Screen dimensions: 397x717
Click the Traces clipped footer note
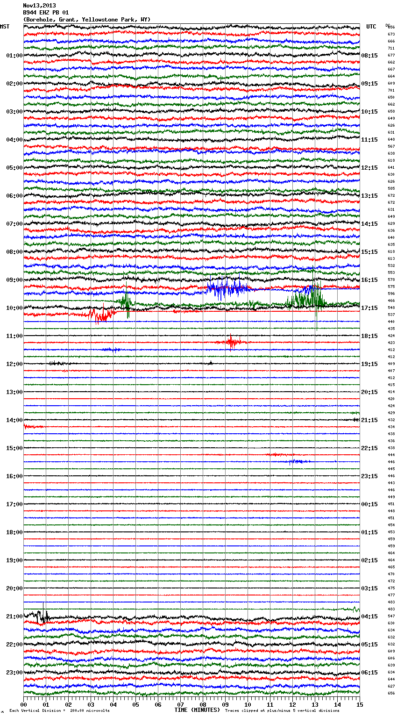283,711
